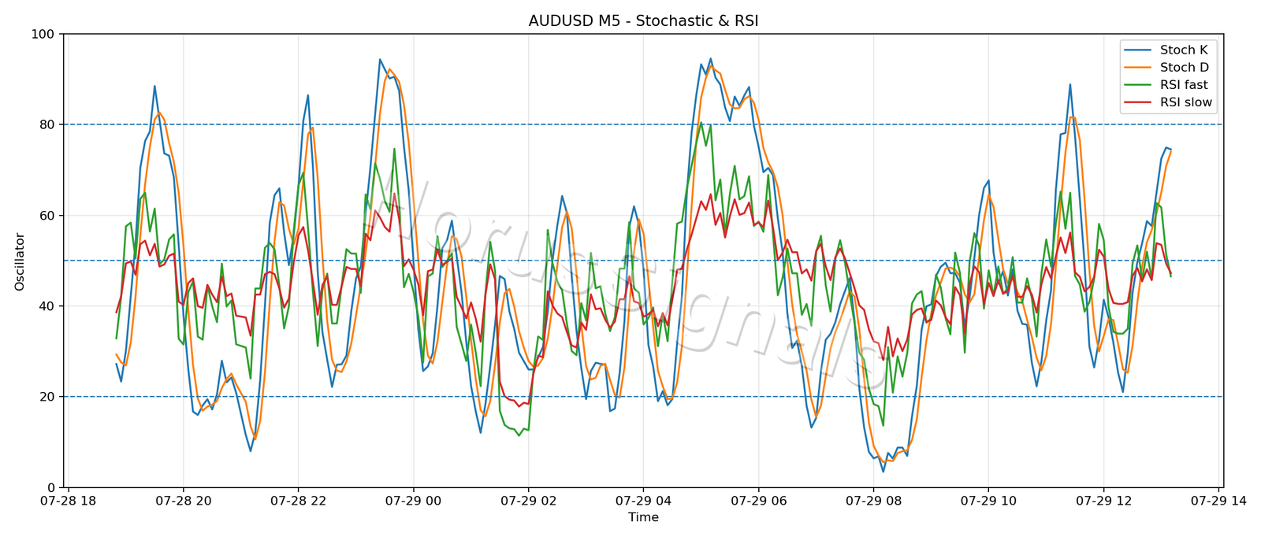Click the x-axis label '07-29 02'
Viewport: 1261px width, 540px height.
pyautogui.click(x=529, y=501)
